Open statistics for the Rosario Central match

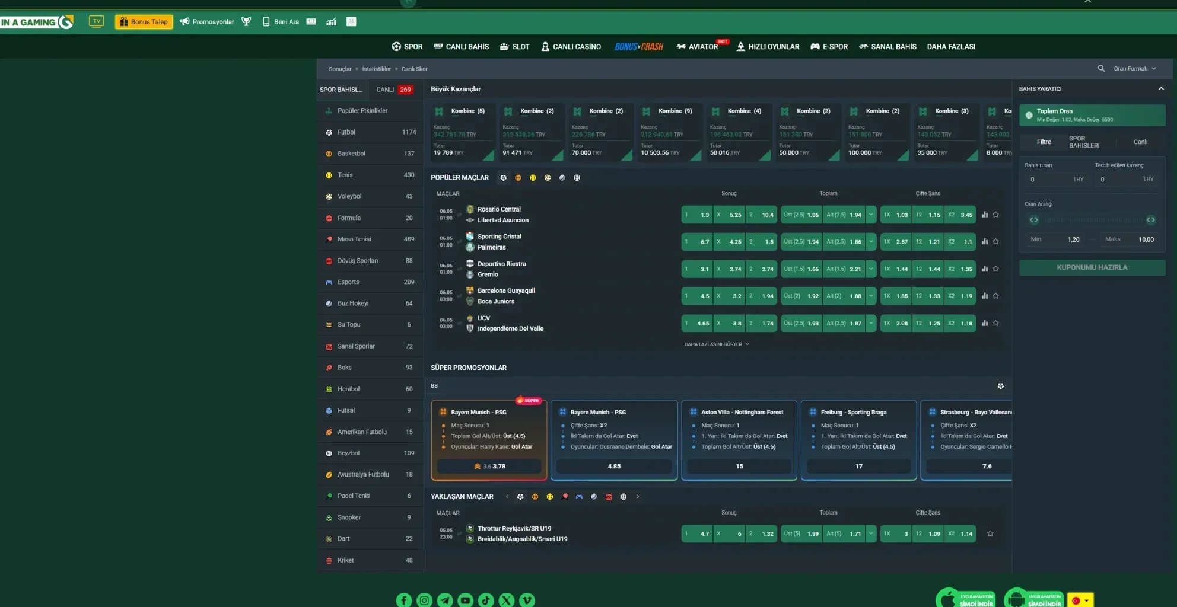(x=985, y=215)
